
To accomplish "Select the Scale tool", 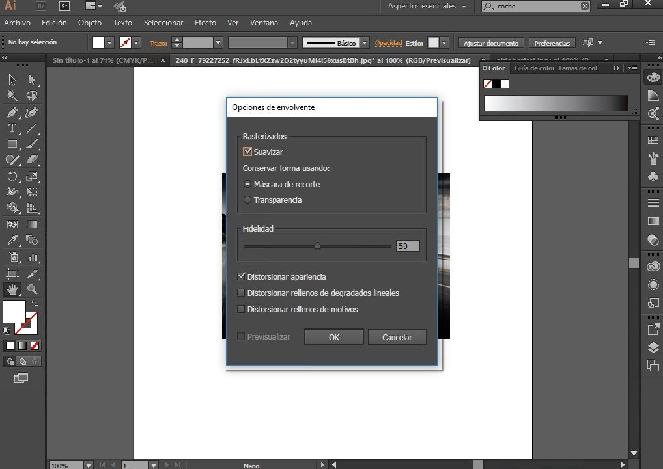I will tap(32, 176).
